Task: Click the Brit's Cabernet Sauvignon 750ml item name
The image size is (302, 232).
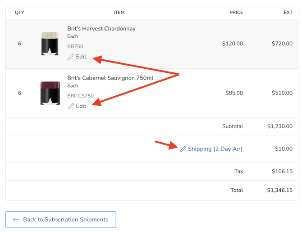Action: [110, 78]
